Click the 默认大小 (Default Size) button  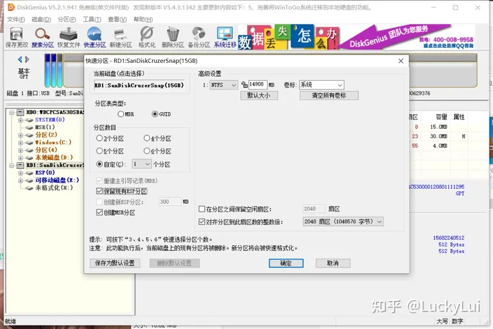point(258,96)
